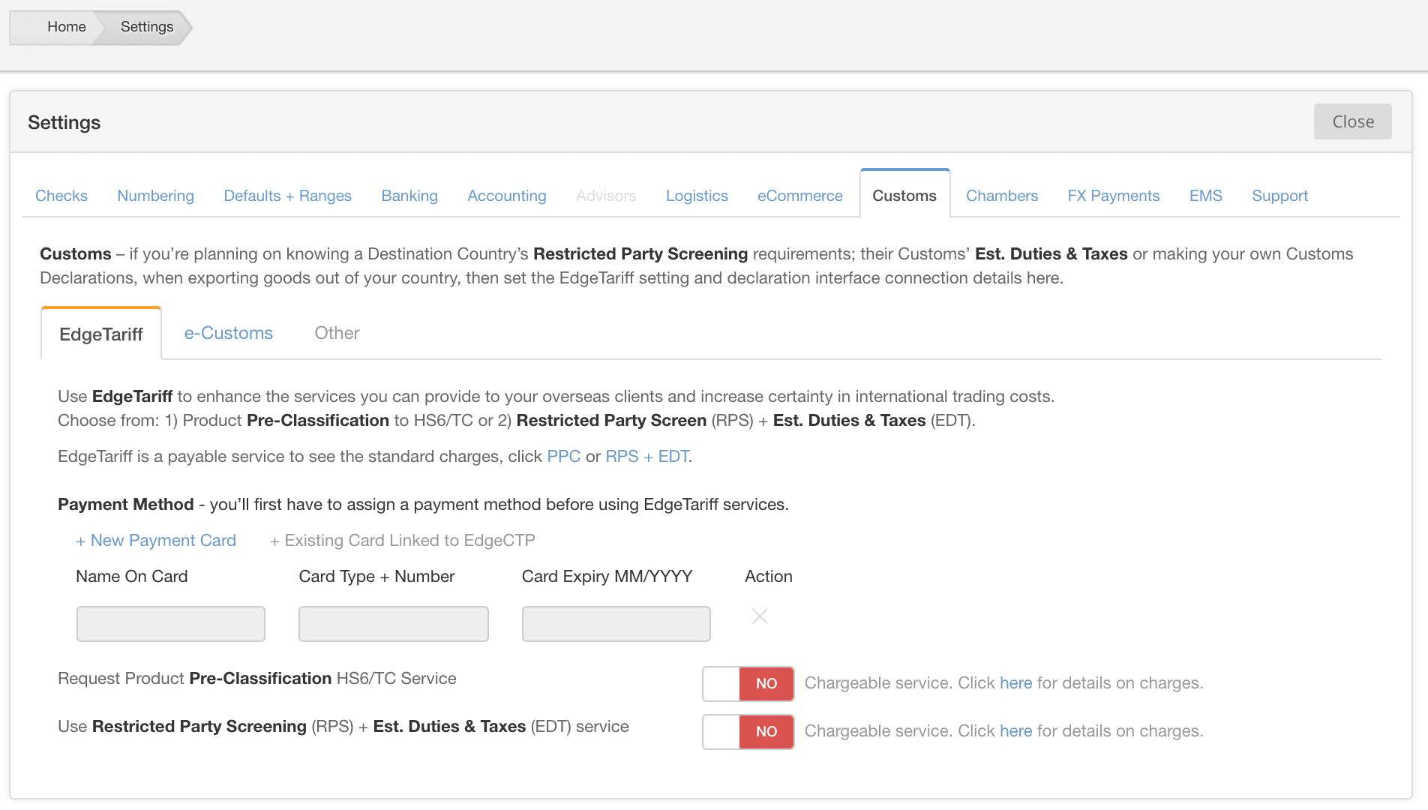Click 'here' link for Pre-Classification charges
This screenshot has width=1428, height=810.
(1015, 683)
